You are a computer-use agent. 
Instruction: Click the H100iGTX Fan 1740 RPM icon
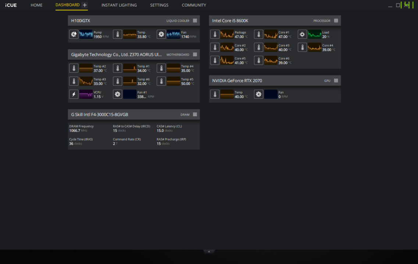point(161,34)
